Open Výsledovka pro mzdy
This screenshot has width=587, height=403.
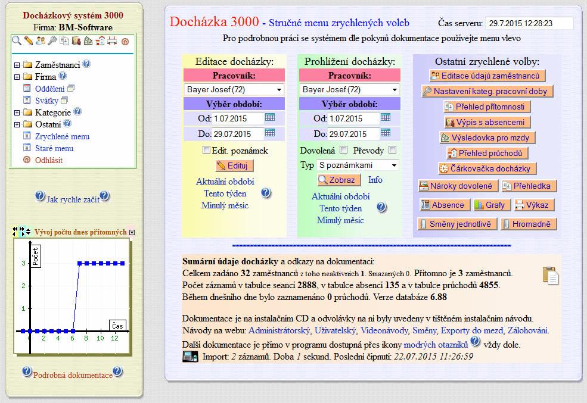click(487, 138)
